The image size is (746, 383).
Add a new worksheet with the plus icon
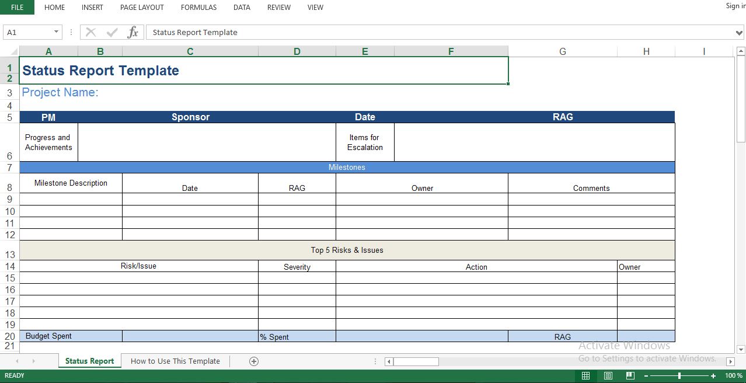pyautogui.click(x=253, y=361)
